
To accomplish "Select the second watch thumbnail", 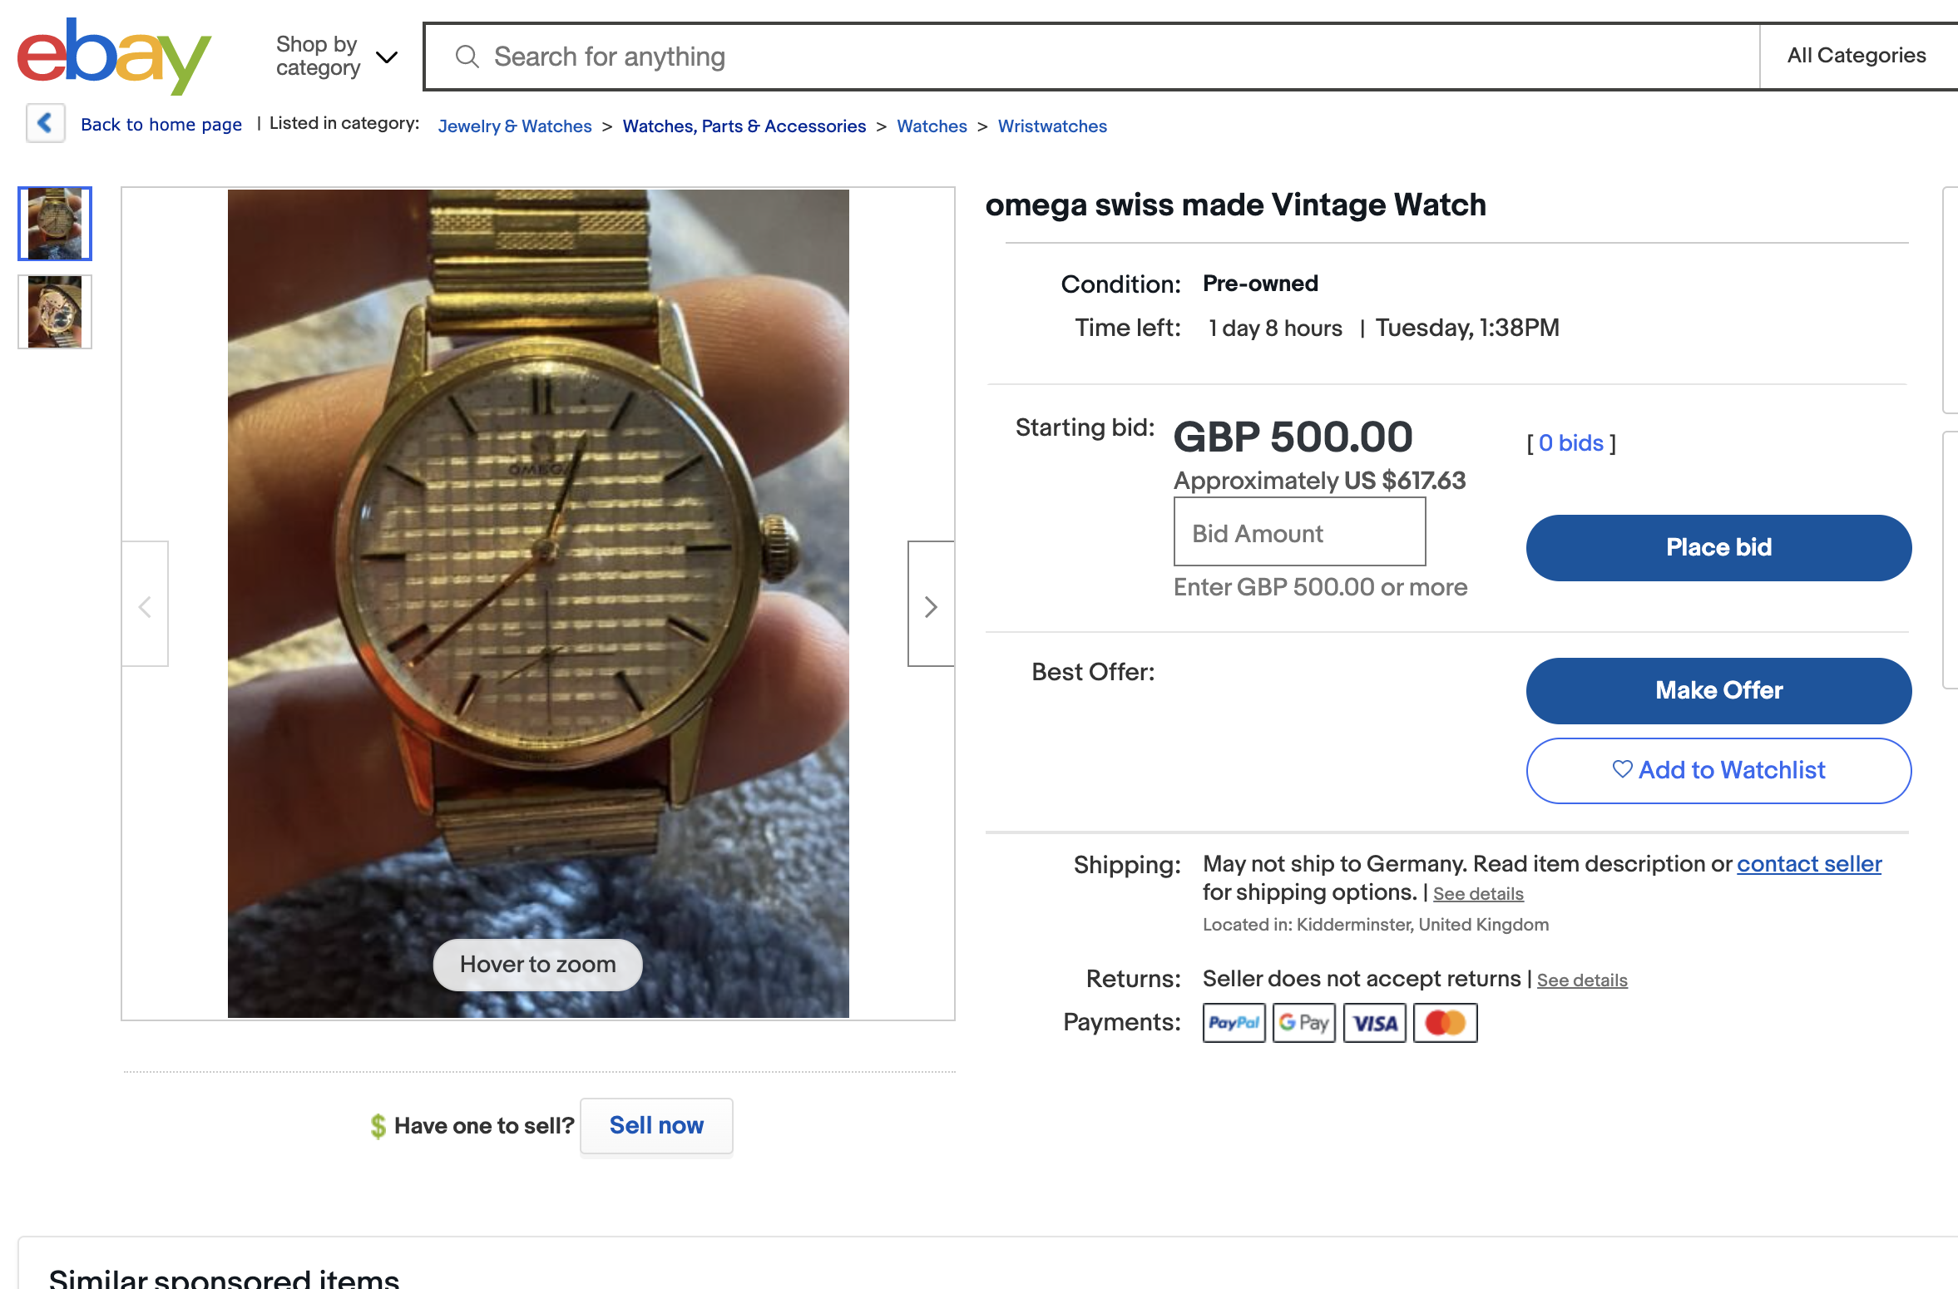I will click(x=55, y=312).
